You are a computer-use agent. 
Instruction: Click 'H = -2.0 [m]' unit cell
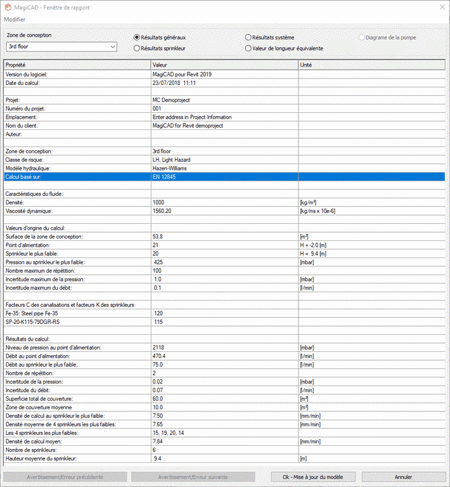[x=372, y=245]
